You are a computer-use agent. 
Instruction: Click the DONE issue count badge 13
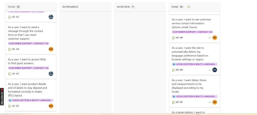tap(181, 7)
